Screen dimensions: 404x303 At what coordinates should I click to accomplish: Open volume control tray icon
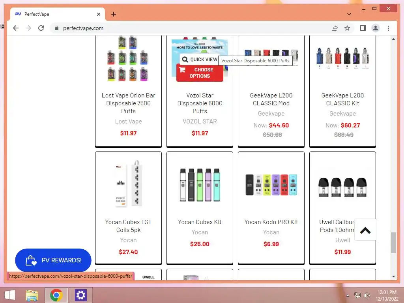[x=367, y=295]
